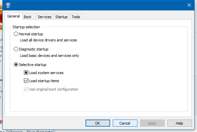Open Help for System Configuration
Image resolution: width=197 pixels, height=132 pixels.
click(179, 123)
